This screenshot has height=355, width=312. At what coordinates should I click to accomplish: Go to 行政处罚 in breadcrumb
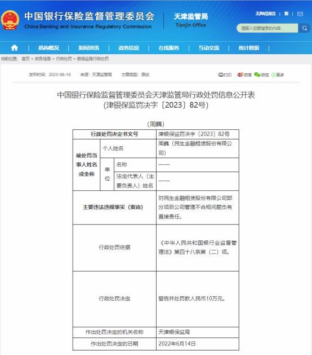[x=64, y=59]
